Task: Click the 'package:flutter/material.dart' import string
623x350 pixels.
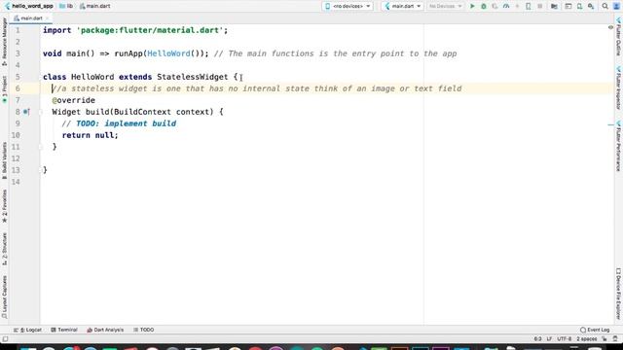Action: 150,30
